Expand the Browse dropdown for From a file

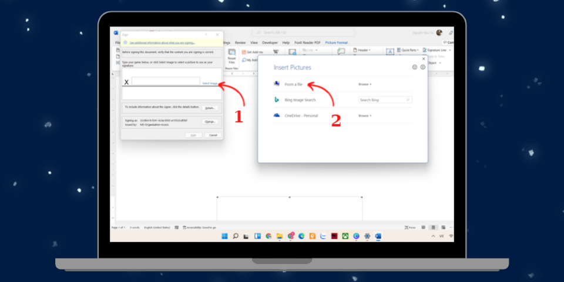tap(365, 85)
